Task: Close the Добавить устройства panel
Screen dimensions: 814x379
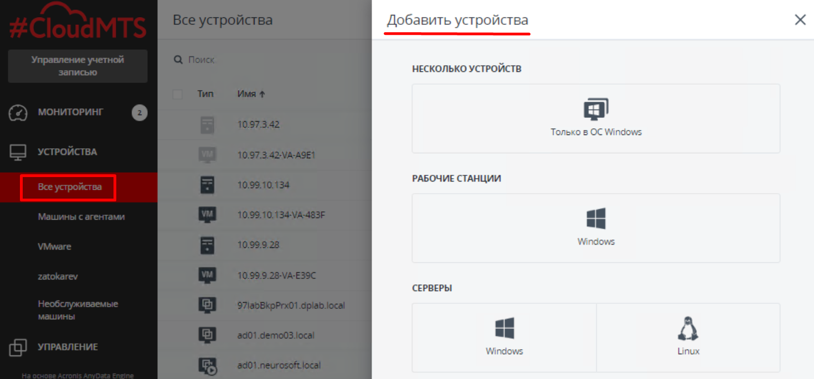Action: (800, 20)
